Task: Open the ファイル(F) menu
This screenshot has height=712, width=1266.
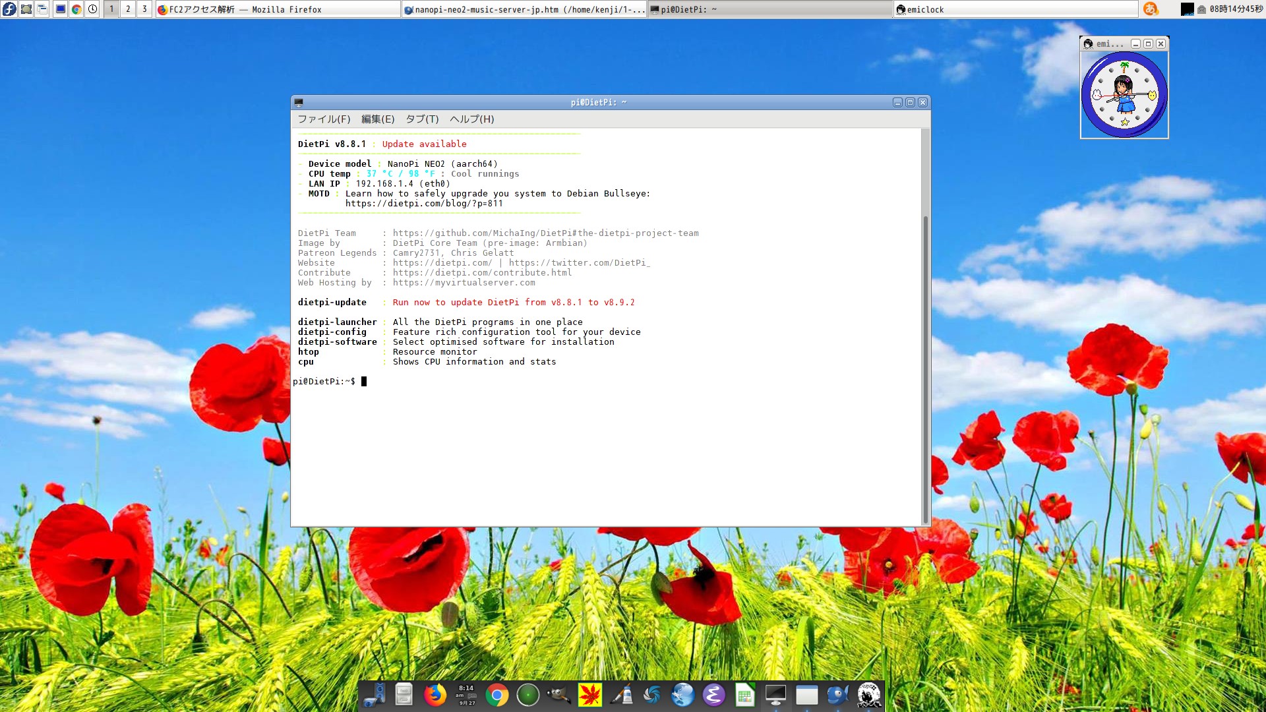Action: click(324, 119)
